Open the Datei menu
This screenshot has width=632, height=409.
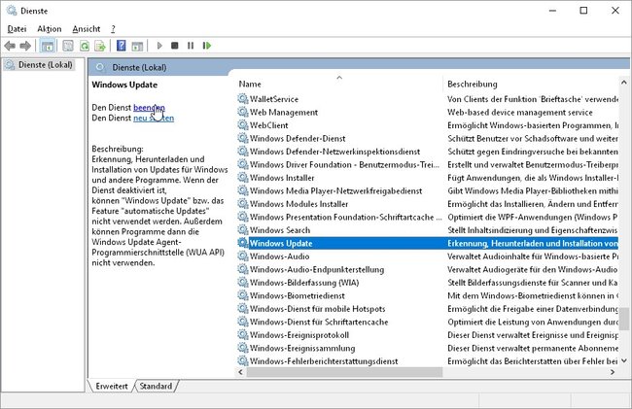(x=17, y=29)
